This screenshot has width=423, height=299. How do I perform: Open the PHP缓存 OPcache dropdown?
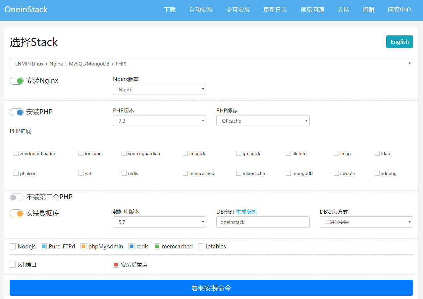click(x=263, y=121)
